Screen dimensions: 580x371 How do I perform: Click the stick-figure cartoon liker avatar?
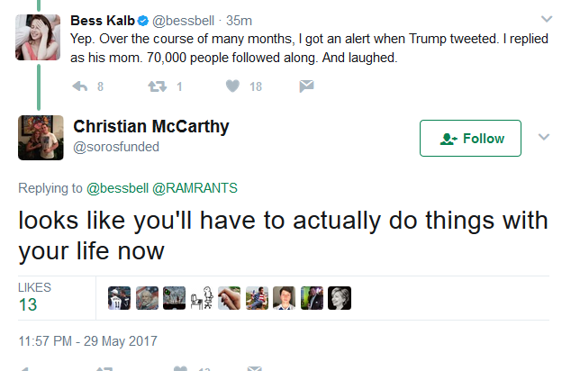click(202, 298)
